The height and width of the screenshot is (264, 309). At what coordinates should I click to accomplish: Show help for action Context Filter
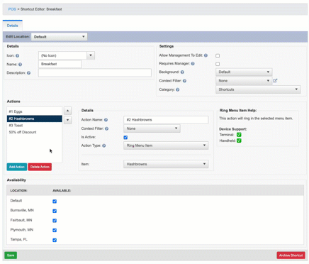tap(107, 128)
